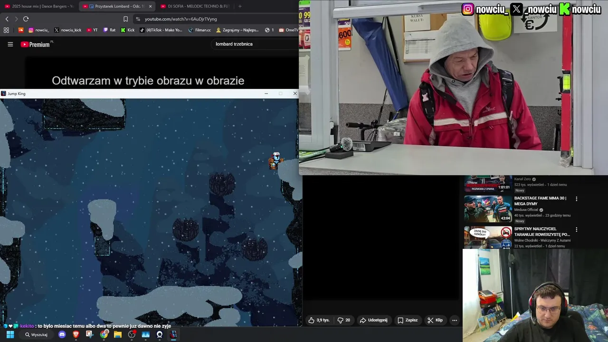Like the video with thumbs up
608x342 pixels.
point(318,320)
